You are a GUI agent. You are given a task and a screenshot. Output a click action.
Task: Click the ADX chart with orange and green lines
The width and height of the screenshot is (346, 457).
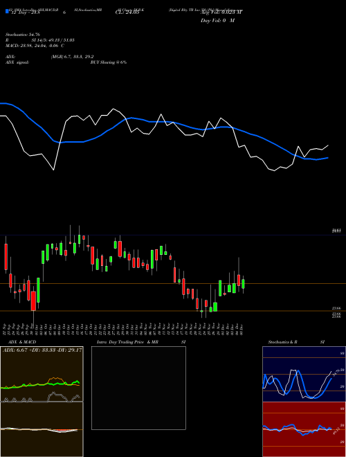pos(42,374)
